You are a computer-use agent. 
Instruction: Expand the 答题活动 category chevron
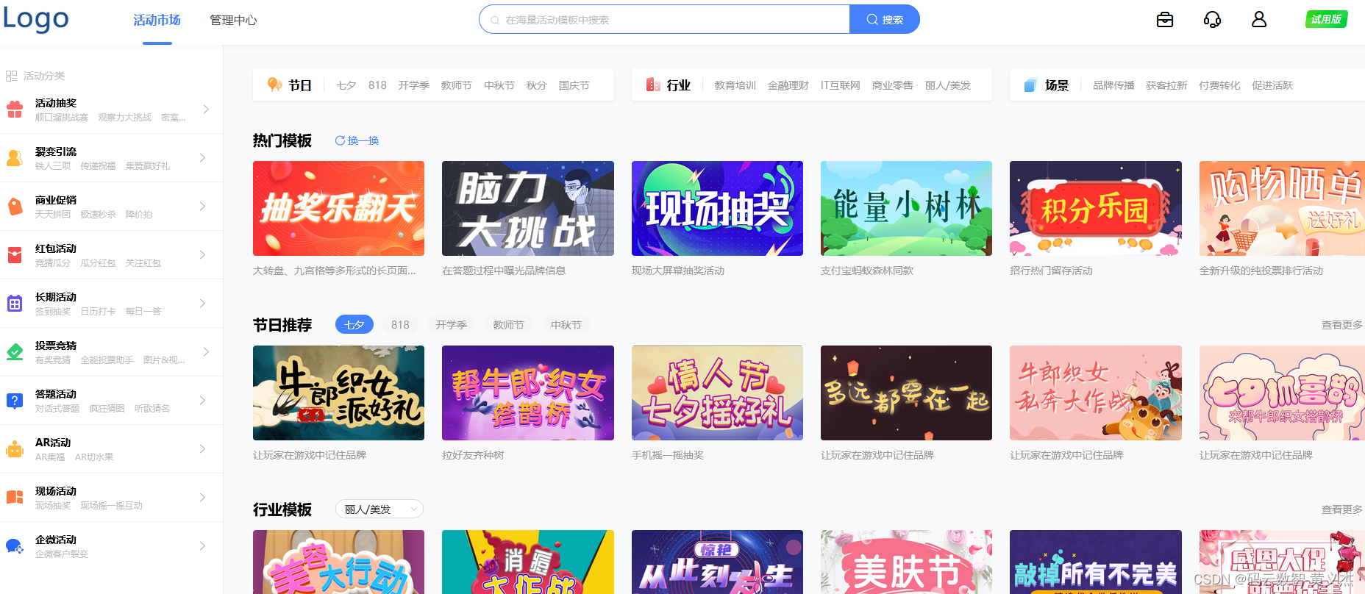[x=203, y=401]
